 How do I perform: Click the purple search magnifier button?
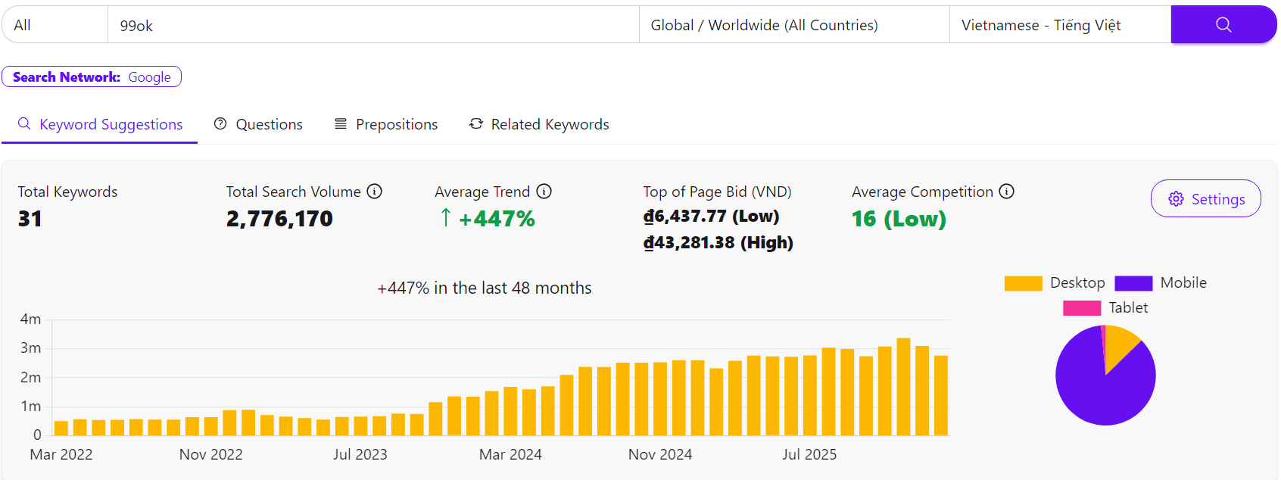(x=1223, y=25)
